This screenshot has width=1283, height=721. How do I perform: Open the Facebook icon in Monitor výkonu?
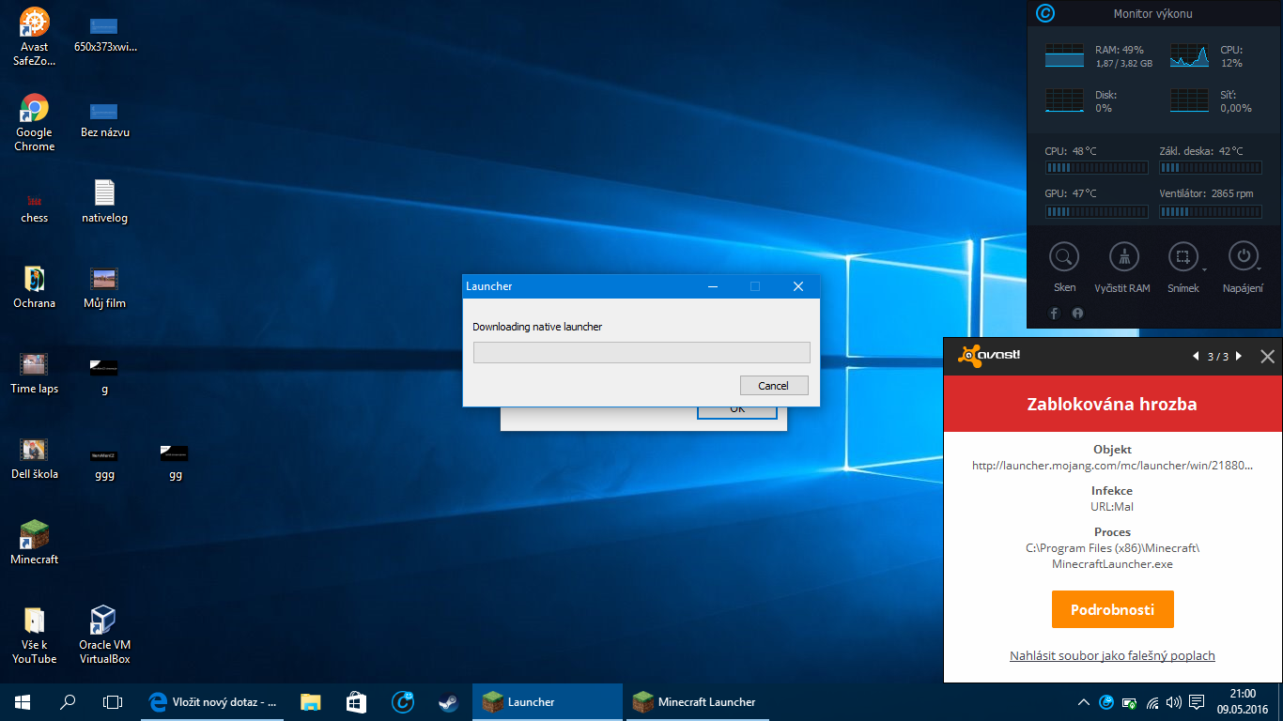coord(1055,314)
